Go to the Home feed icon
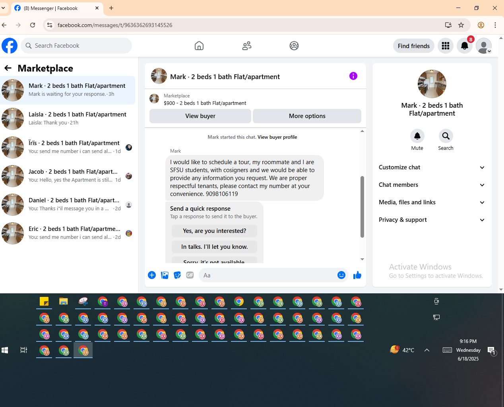The height and width of the screenshot is (407, 504). tap(199, 46)
